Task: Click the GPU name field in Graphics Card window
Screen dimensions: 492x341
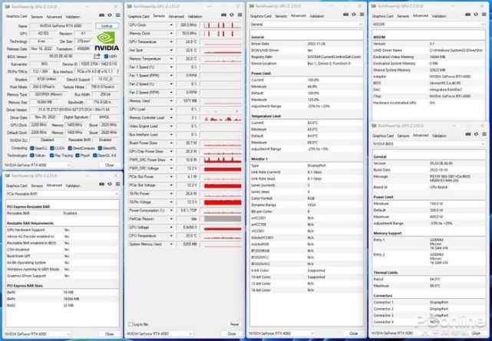Action: click(x=61, y=26)
